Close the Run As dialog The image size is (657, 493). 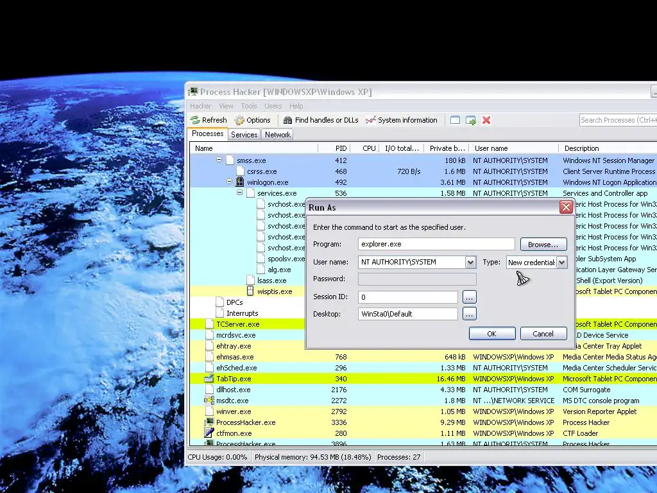pos(566,207)
